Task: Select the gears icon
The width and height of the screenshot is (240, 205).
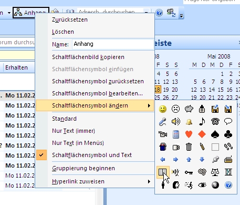Action: (202, 172)
